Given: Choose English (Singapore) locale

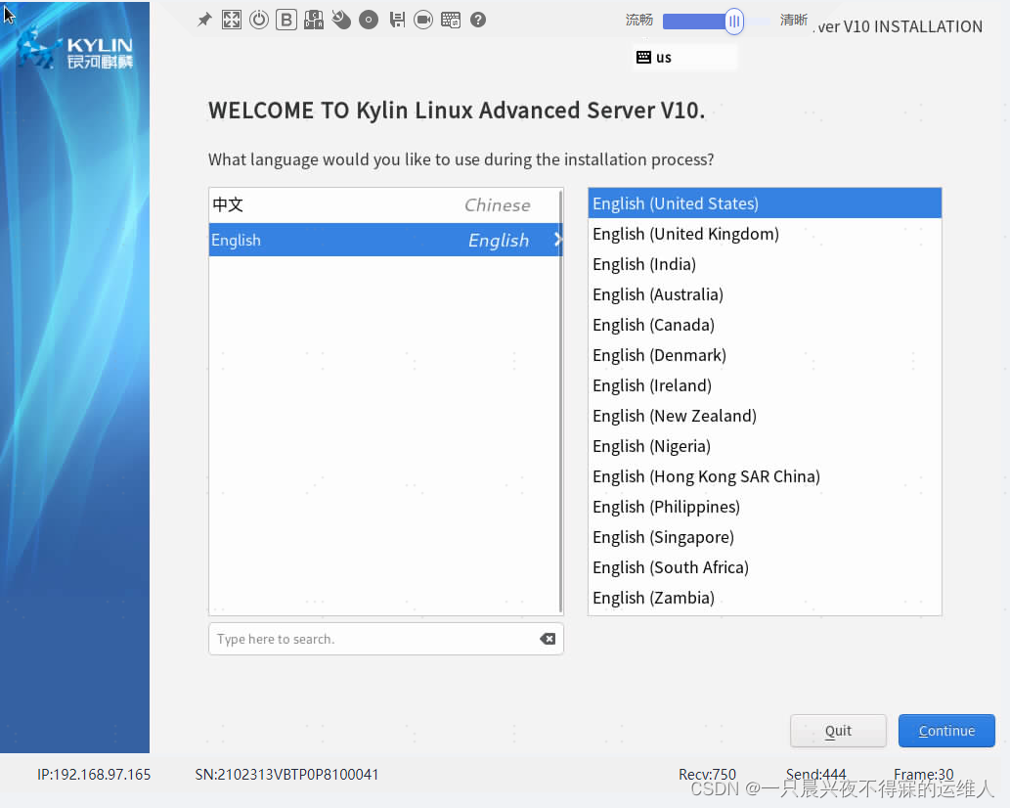Looking at the screenshot, I should click(765, 537).
